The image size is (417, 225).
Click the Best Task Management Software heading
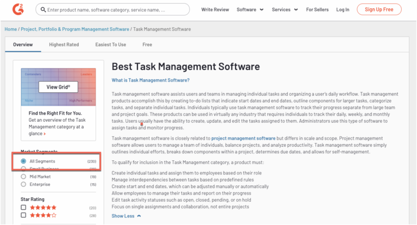(x=186, y=66)
